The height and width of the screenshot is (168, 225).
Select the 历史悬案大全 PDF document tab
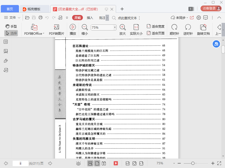point(78,9)
